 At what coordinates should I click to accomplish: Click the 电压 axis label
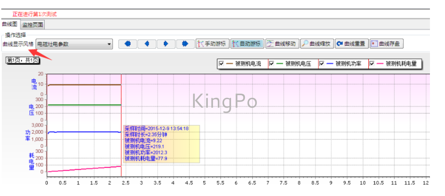pos(32,110)
